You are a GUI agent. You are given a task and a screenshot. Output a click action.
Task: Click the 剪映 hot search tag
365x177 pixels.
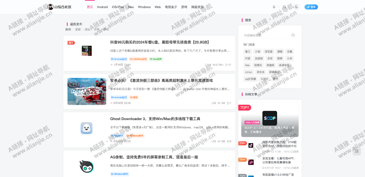(x=280, y=58)
